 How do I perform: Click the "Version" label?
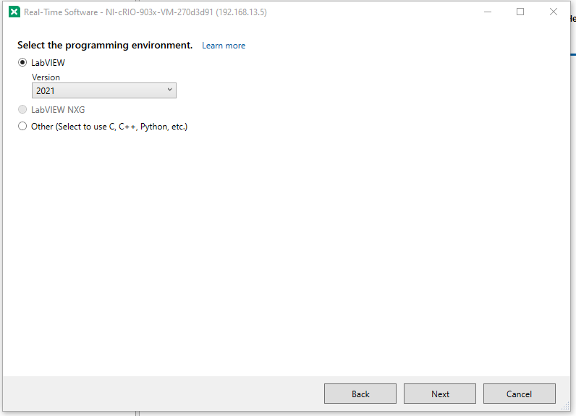pos(46,77)
